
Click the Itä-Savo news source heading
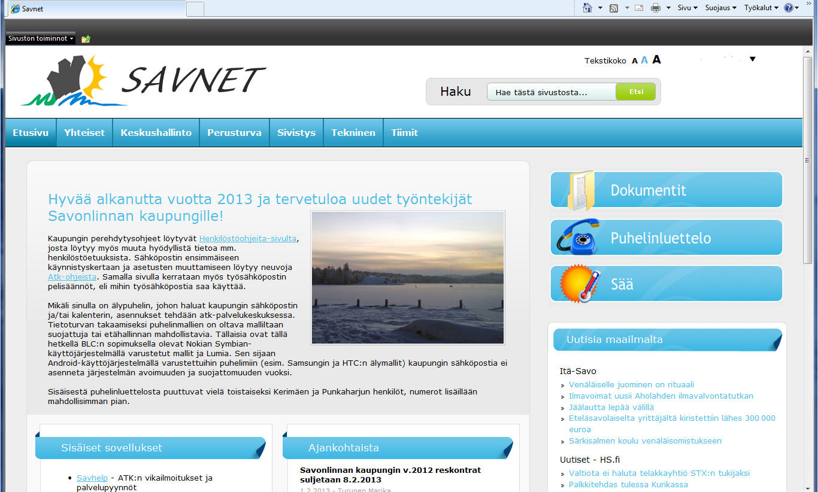pos(578,371)
